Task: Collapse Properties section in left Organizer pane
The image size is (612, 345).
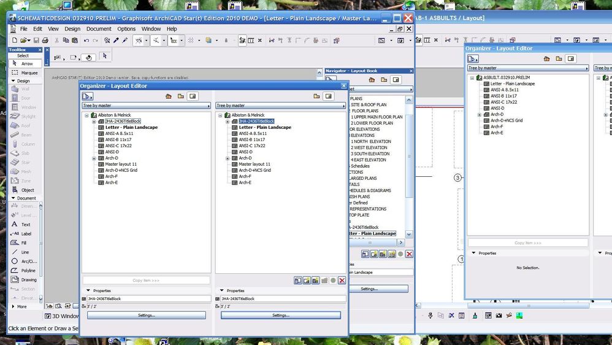Action: 88,291
